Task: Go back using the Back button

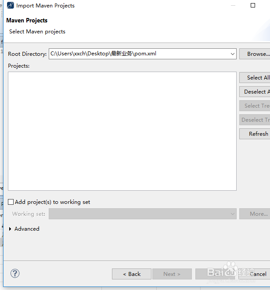Action: (132, 274)
